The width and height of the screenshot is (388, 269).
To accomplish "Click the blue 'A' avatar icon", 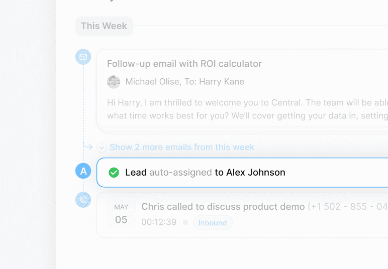I will click(83, 171).
